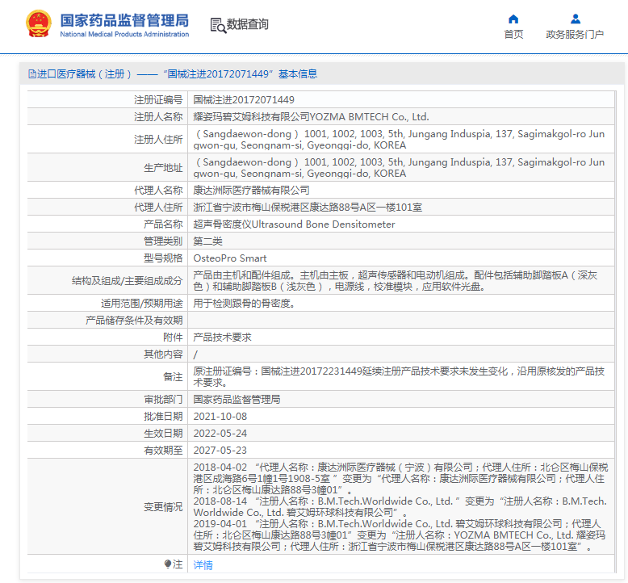Click the 附件 row label

(173, 338)
